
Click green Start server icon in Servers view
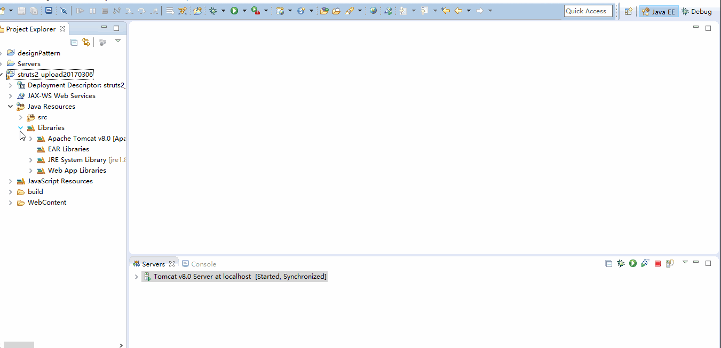633,263
